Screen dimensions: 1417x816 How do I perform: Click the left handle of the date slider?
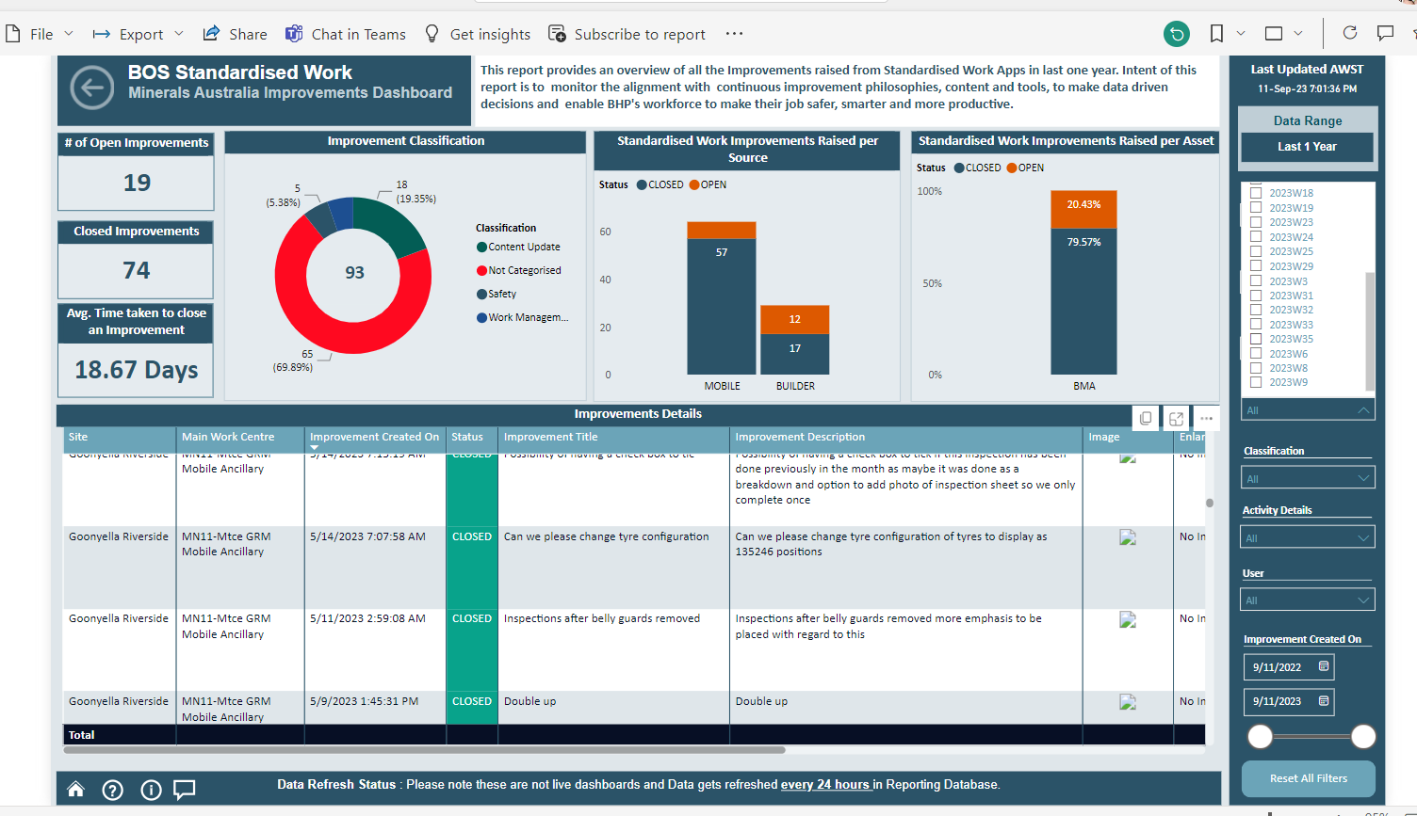coord(1260,737)
